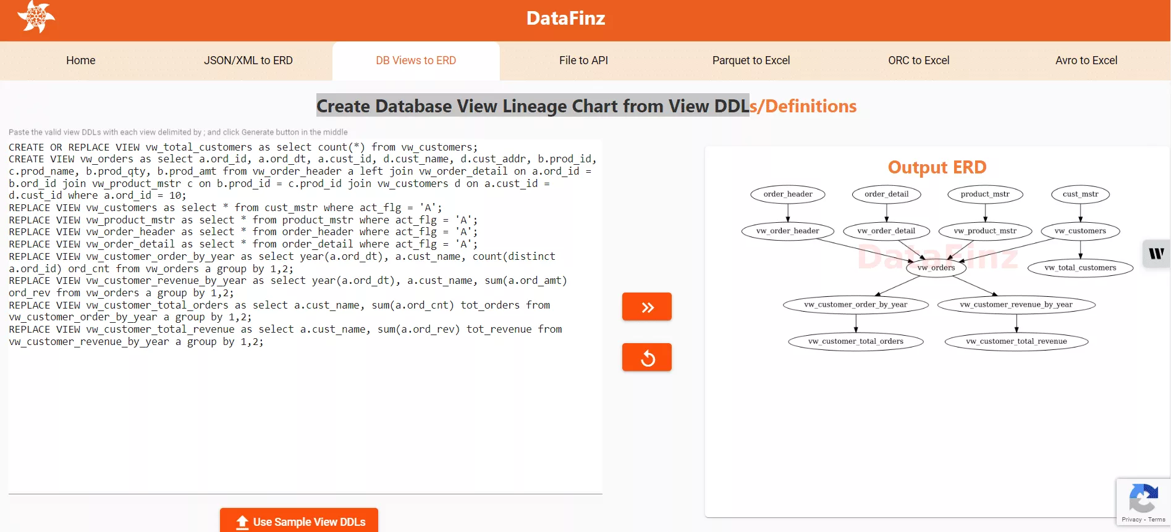Screen dimensions: 1171x532
Task: Open Parquet to Excel tab
Action: coord(751,60)
